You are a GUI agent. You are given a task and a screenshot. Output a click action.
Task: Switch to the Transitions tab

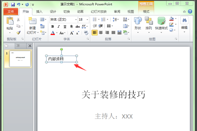67,12
